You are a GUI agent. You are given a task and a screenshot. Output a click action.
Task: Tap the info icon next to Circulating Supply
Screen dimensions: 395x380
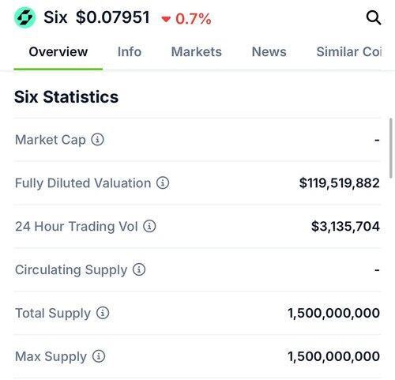pos(139,269)
